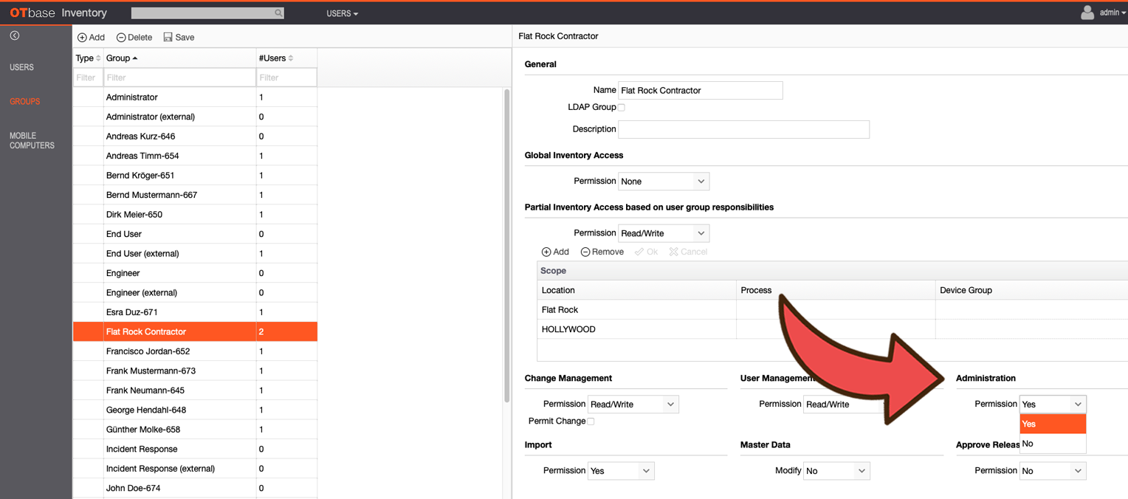Open Users section in left sidebar

tap(21, 67)
